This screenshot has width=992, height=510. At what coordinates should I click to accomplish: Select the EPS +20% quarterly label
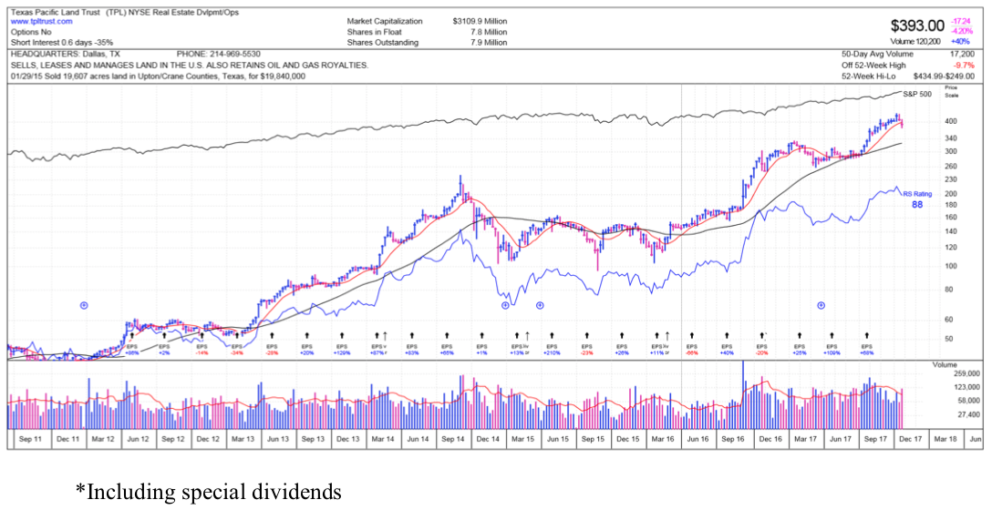click(307, 350)
